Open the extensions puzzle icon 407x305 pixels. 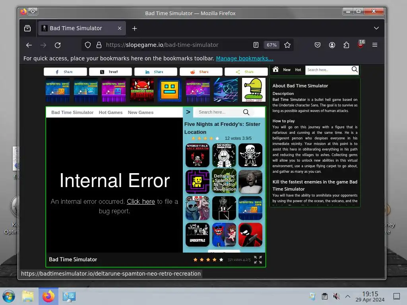coord(346,45)
